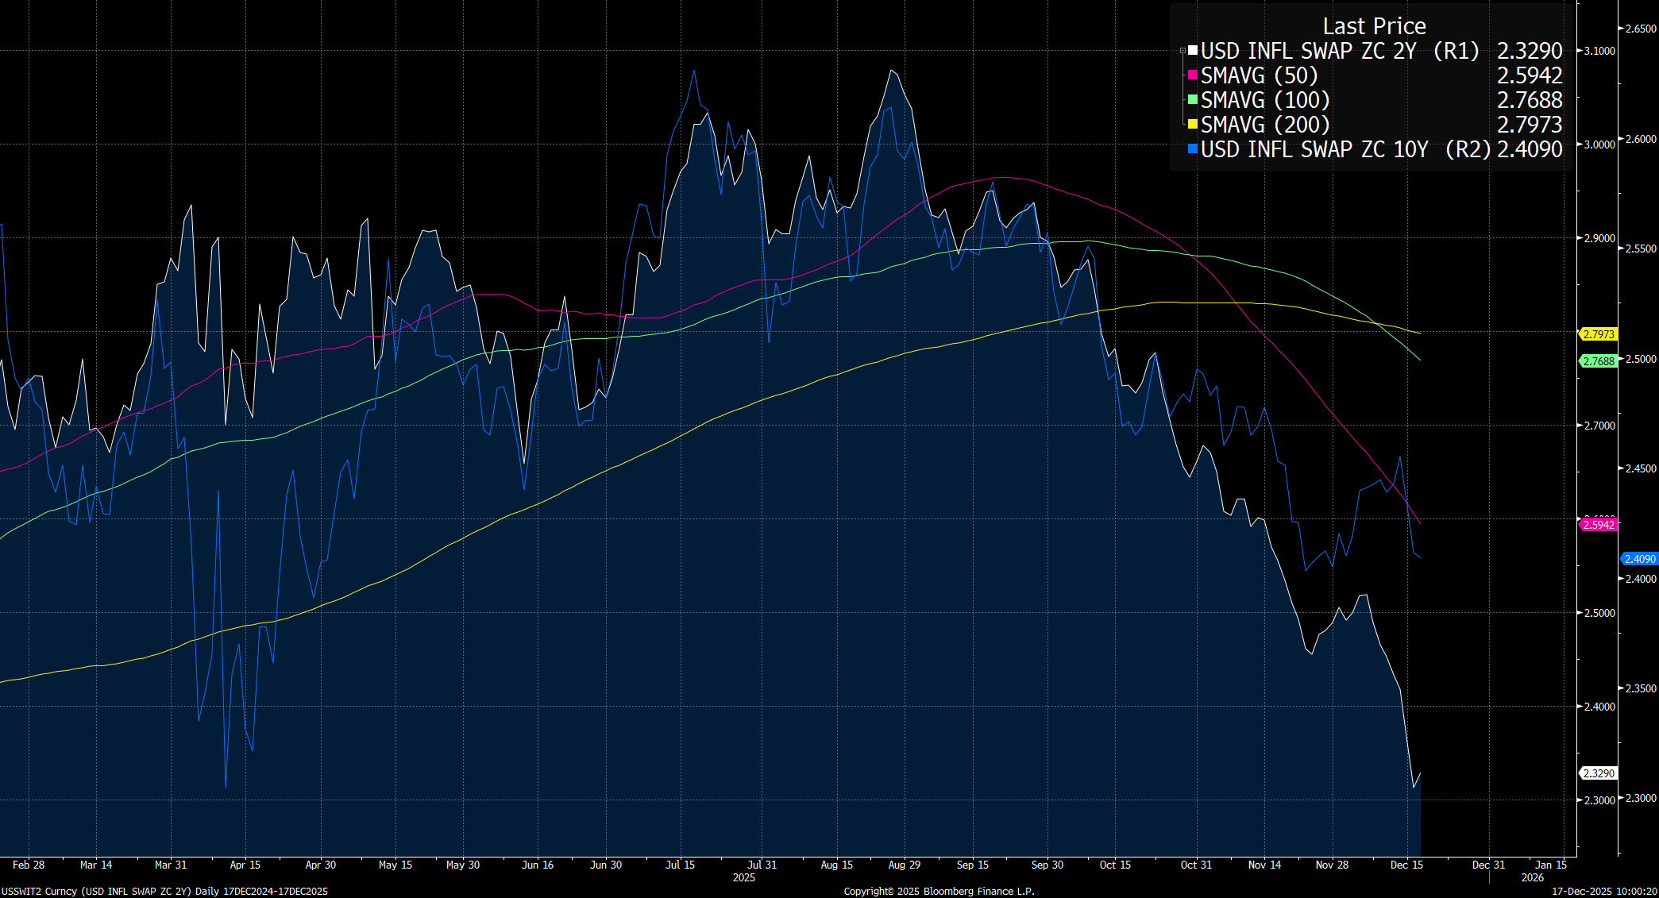Screen dimensions: 1659x898
Task: Click the yellow SMAVG (200) legend swatch
Action: (1193, 125)
